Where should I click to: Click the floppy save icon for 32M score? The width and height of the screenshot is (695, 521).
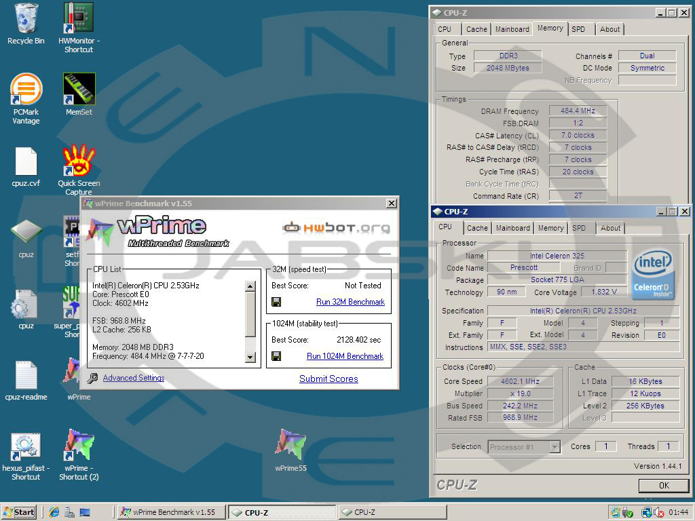[276, 302]
